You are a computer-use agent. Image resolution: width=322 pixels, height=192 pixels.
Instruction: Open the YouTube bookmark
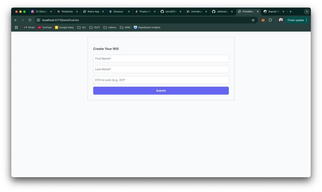point(45,27)
